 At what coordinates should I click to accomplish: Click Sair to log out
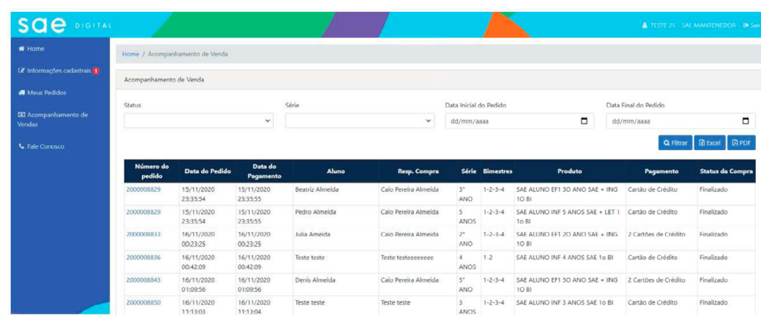752,25
